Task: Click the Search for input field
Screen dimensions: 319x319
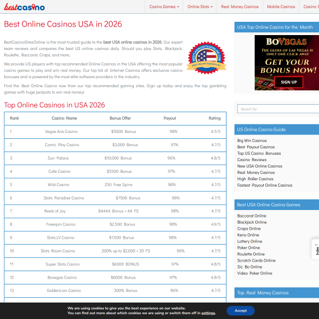Action: point(278,109)
